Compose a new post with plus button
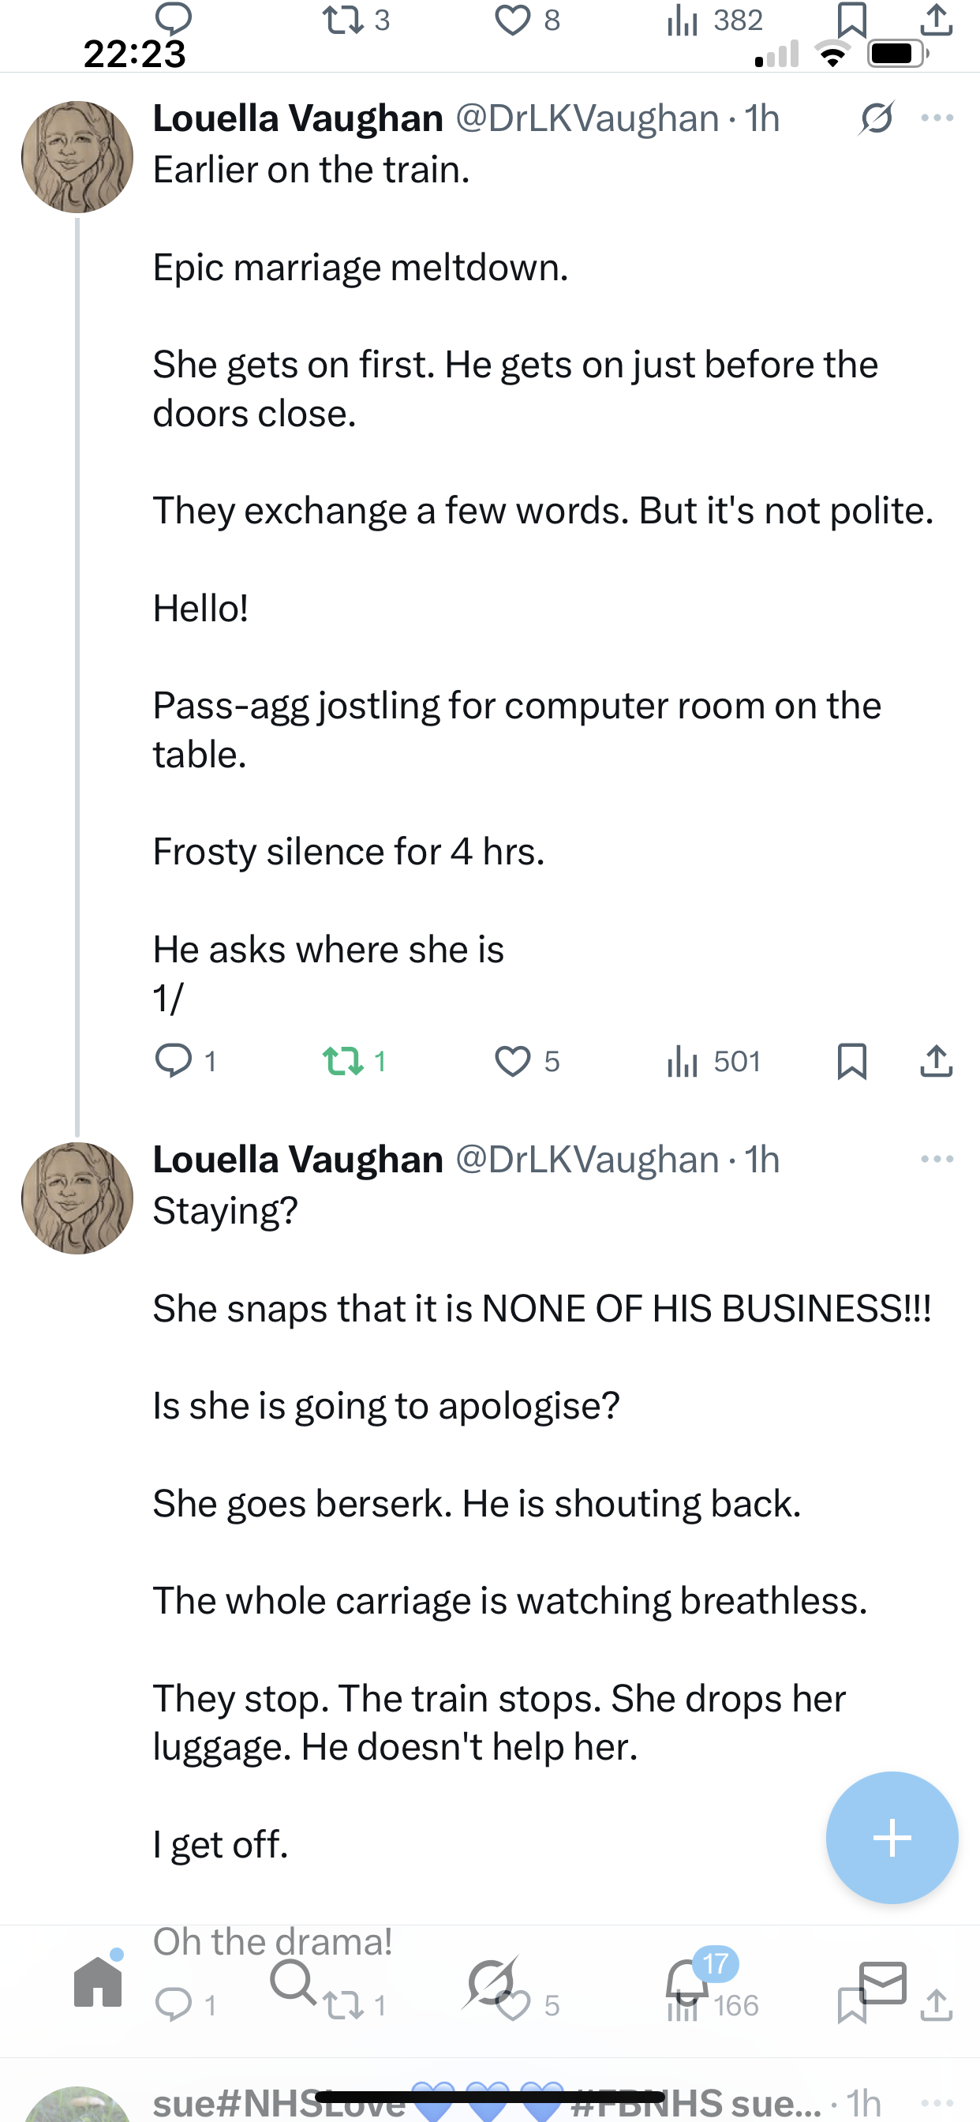This screenshot has height=2122, width=980. (x=892, y=1837)
